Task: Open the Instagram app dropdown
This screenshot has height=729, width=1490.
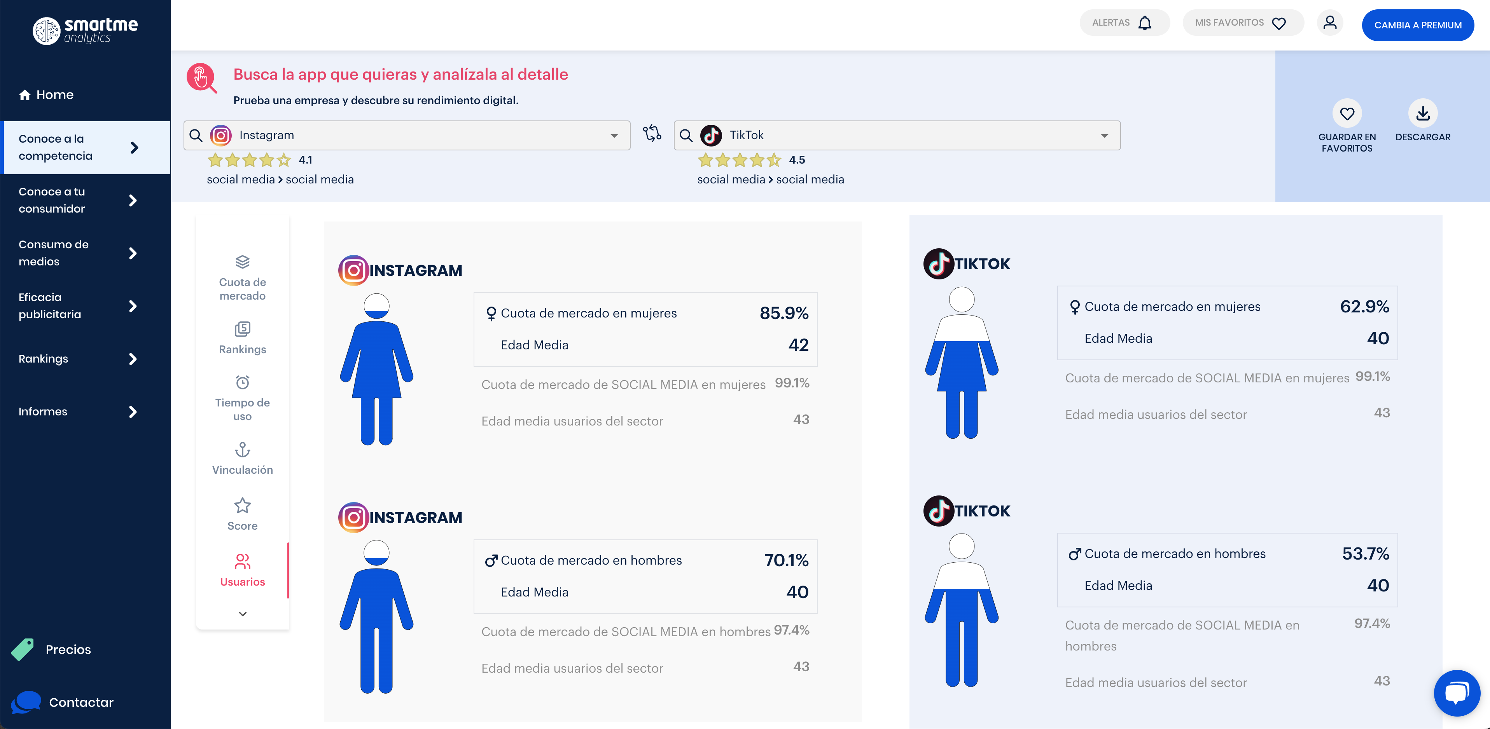Action: point(614,135)
